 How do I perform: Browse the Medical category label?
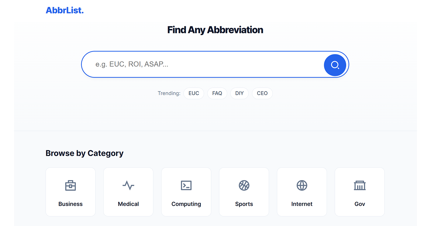coord(128,204)
